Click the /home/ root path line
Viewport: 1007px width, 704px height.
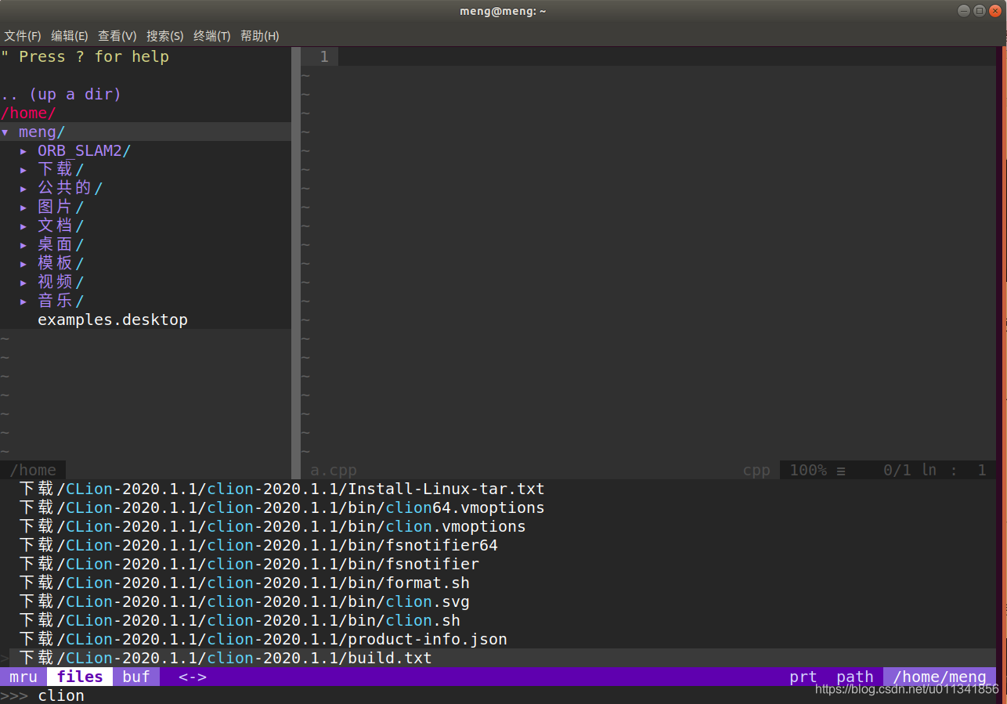click(x=28, y=113)
